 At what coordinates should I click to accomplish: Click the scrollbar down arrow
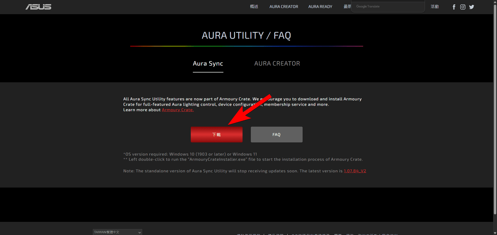click(495, 233)
